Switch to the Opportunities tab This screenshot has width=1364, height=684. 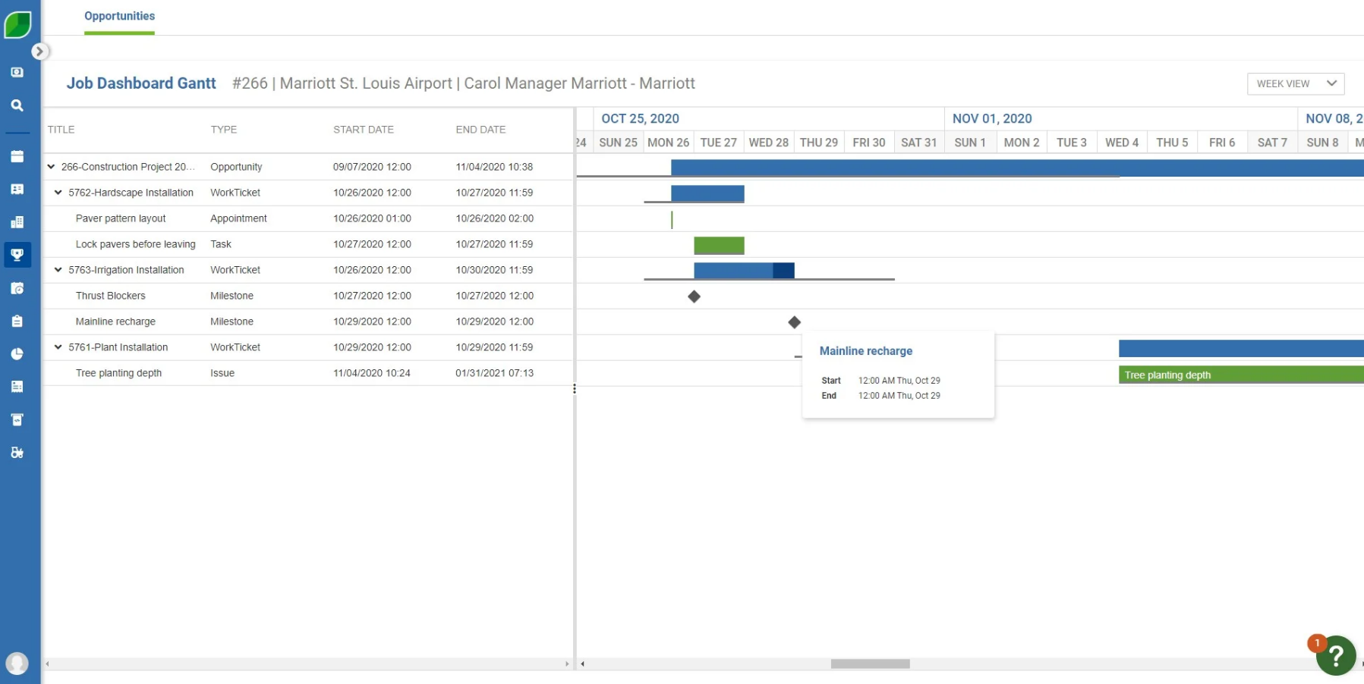coord(119,16)
